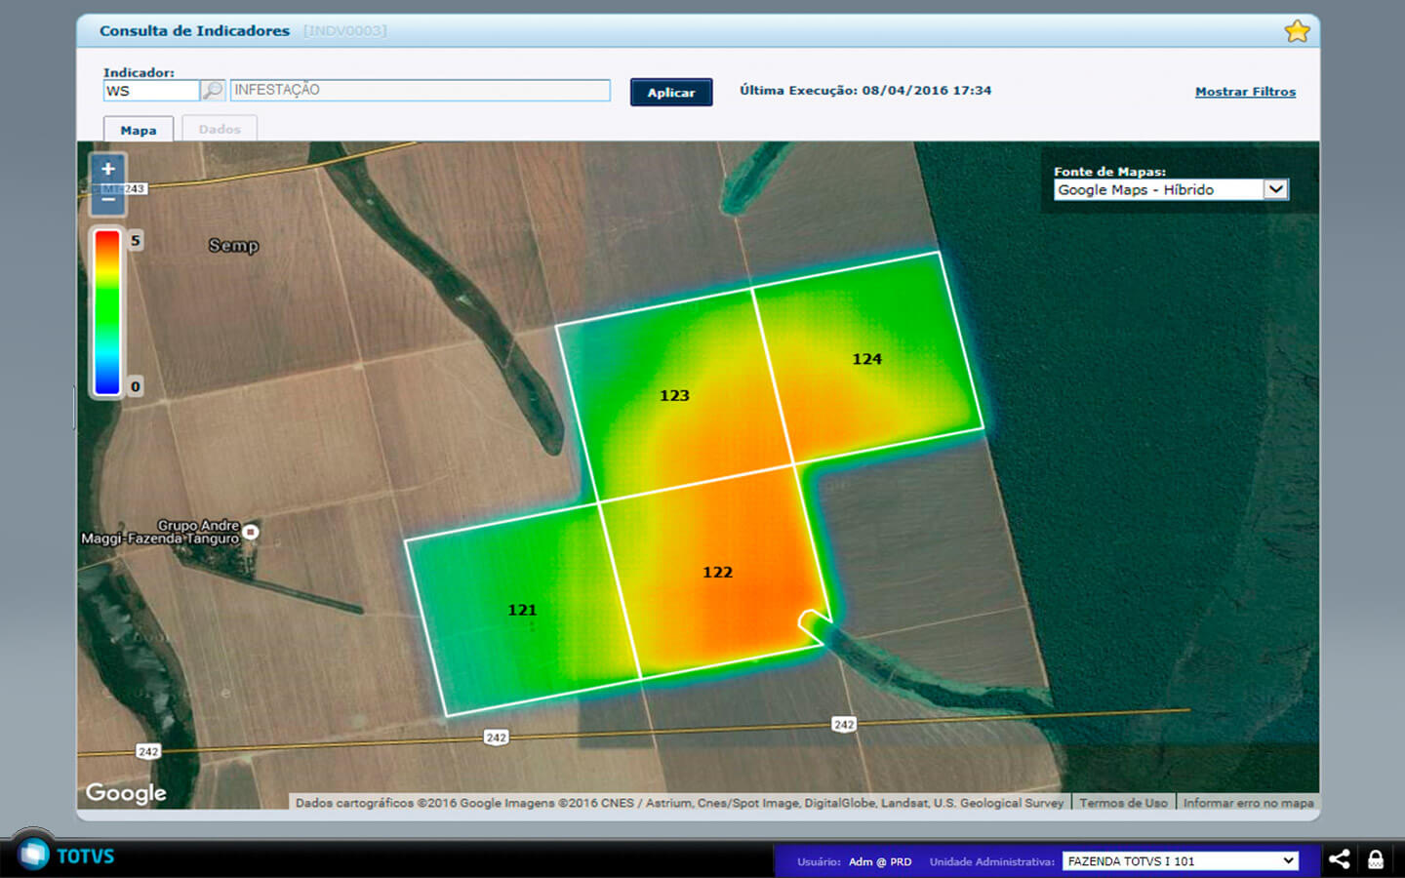1405x878 pixels.
Task: Click Informar erro no mapa link
Action: (1248, 803)
